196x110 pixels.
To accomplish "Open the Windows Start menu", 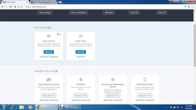I will coord(4,107).
